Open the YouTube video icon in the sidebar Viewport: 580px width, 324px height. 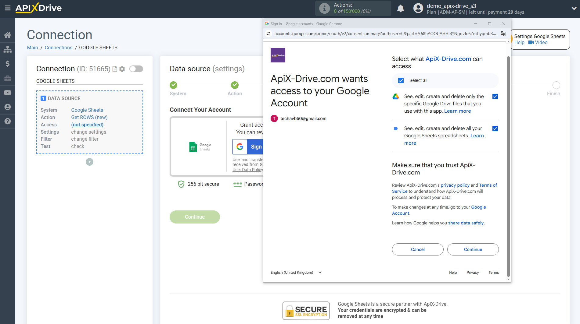coord(8,93)
